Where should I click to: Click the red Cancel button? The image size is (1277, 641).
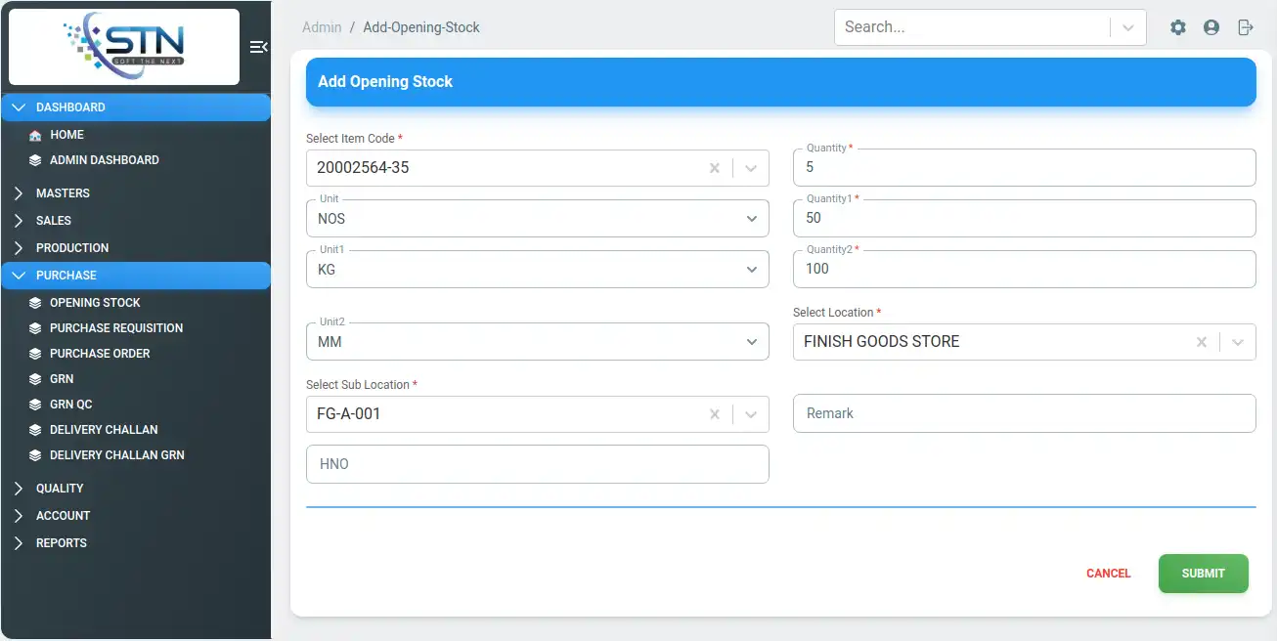coord(1108,574)
